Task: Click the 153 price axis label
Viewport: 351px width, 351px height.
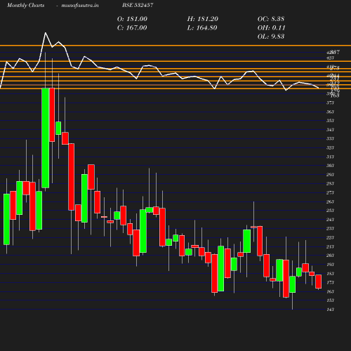Action: [330, 300]
